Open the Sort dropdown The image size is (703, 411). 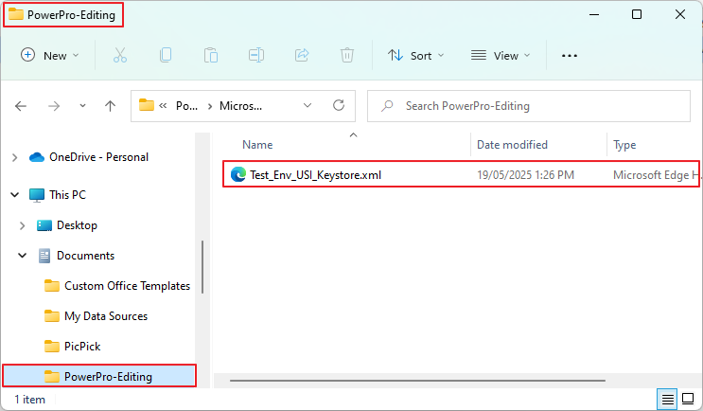415,56
